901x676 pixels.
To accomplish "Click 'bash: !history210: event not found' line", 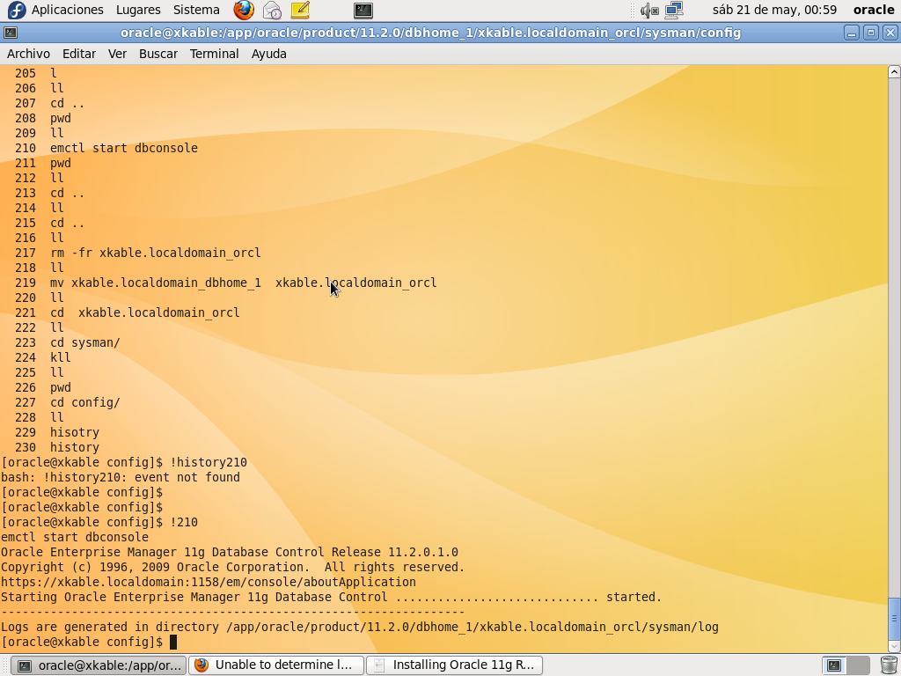I will tap(121, 477).
